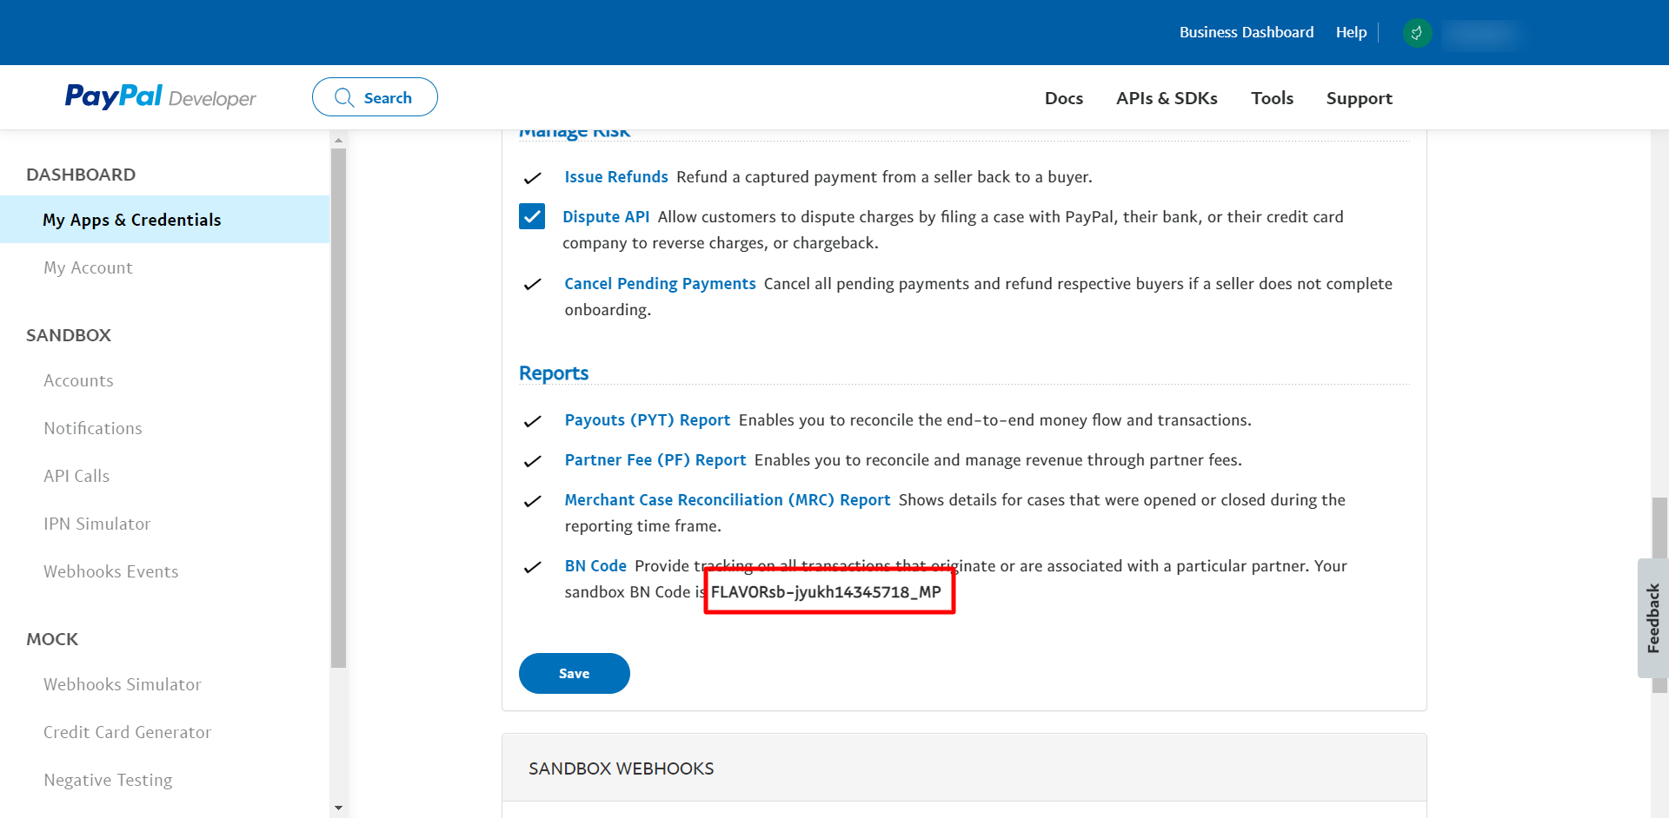The height and width of the screenshot is (818, 1669).
Task: Disable the Dispute API checkbox
Action: [531, 216]
